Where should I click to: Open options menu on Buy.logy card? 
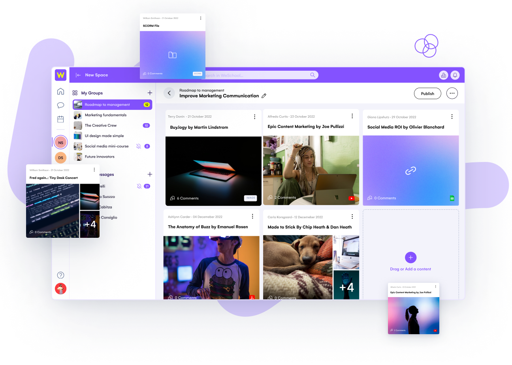(254, 117)
